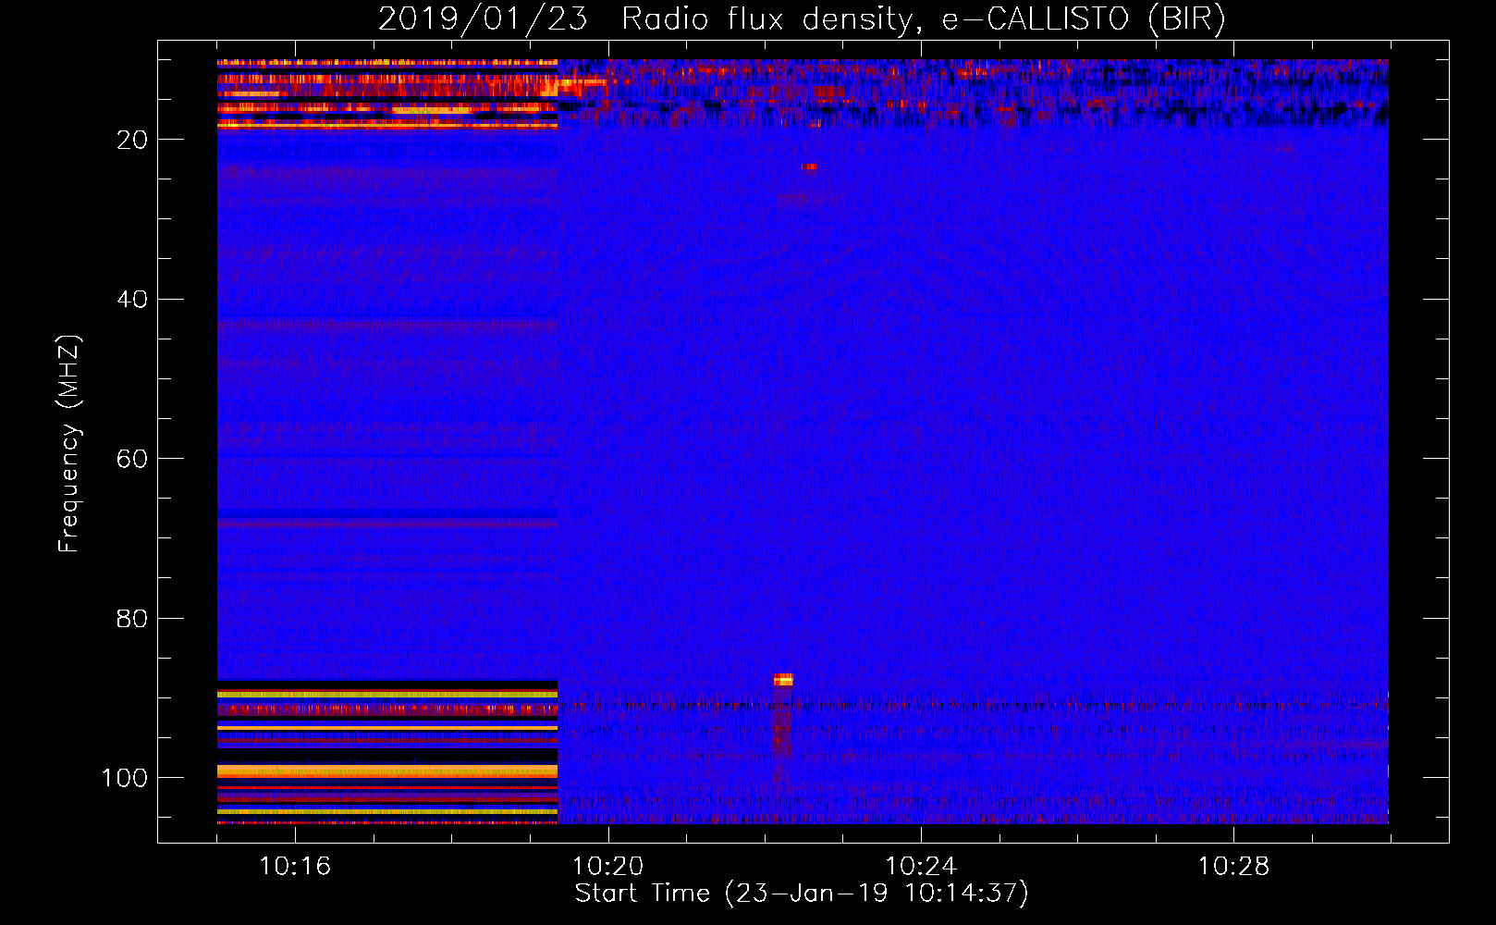Image resolution: width=1496 pixels, height=925 pixels.
Task: Click the '60' frequency tick label
Action: click(x=132, y=460)
